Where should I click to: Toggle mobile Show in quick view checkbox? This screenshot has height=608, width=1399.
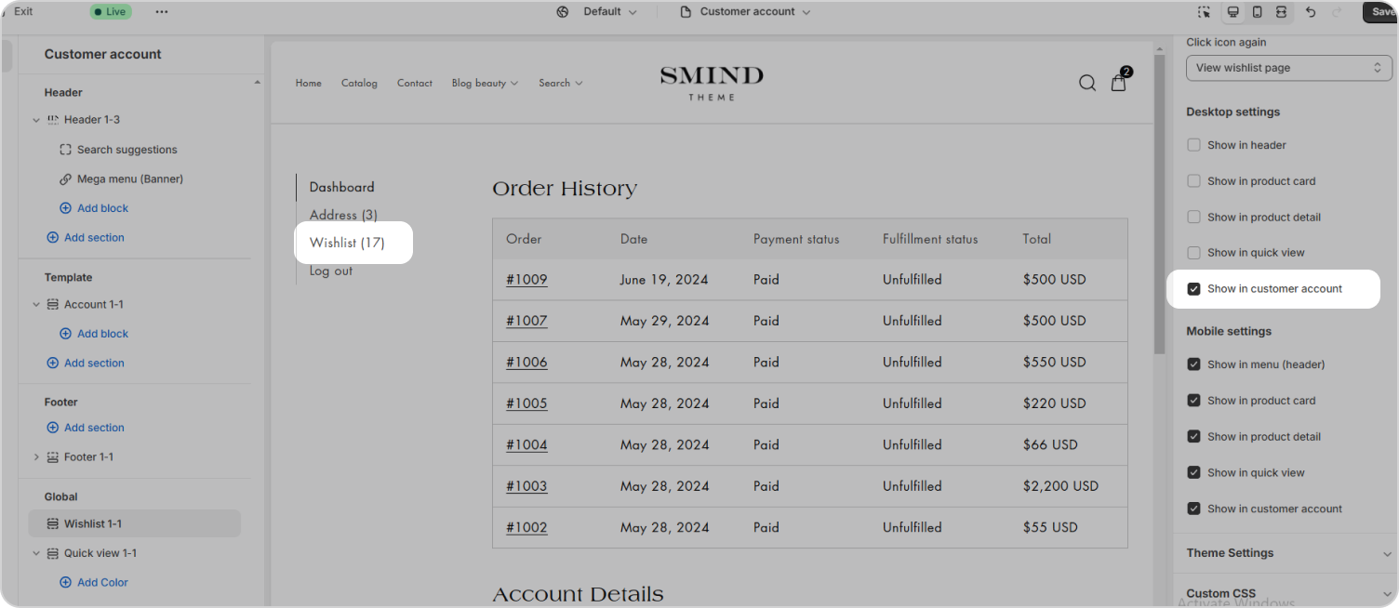1193,473
